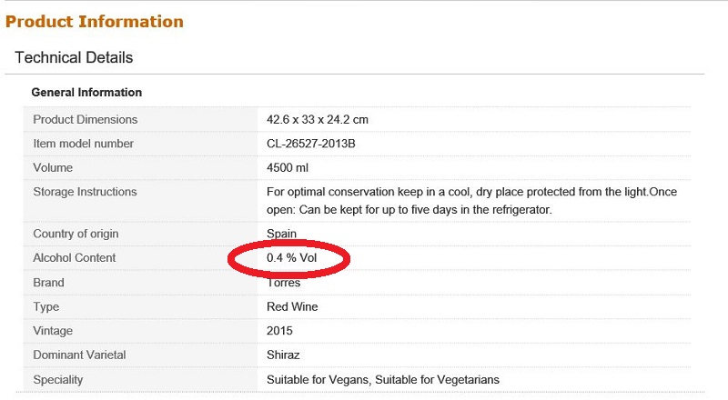This screenshot has height=400, width=728.
Task: Select model number CL-26527-2013B
Action: [x=318, y=144]
